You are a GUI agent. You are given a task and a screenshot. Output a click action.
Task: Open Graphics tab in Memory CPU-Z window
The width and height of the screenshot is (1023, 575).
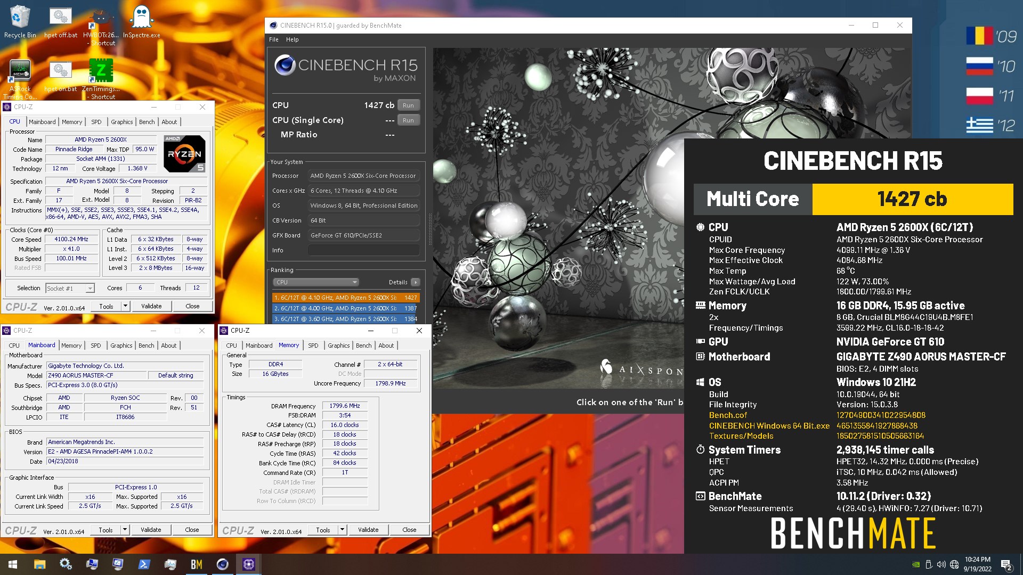pyautogui.click(x=339, y=346)
